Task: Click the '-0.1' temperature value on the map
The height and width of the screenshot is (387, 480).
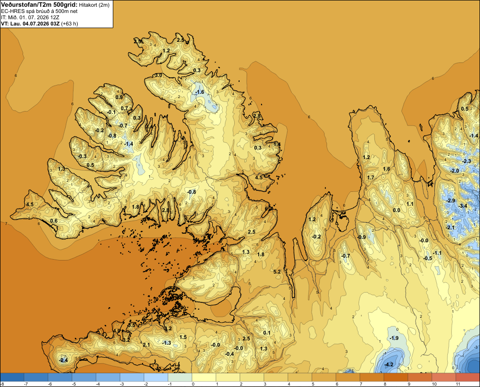Action: (111, 112)
